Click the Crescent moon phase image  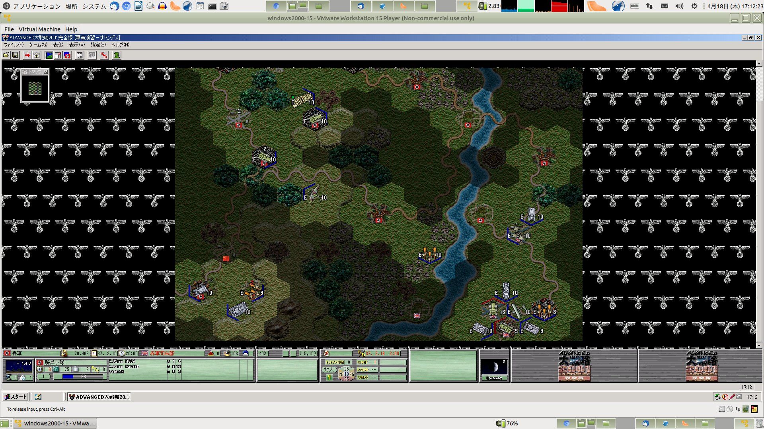[x=494, y=367]
